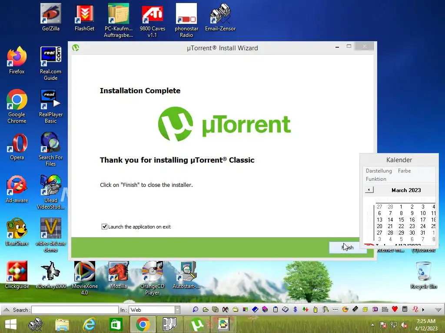
Task: Select the Ad-aware desktop icon
Action: [17, 189]
